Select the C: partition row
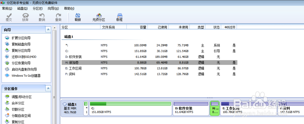 [x=150, y=51]
